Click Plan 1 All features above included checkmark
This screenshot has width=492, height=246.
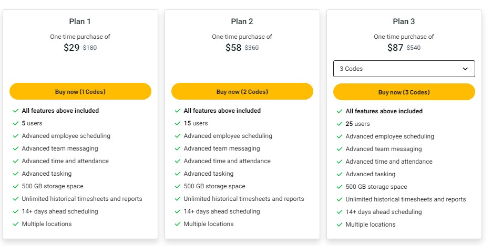(x=15, y=111)
